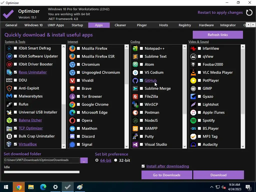
Task: Click the Microsoft Edge list icon
Action: click(72, 112)
